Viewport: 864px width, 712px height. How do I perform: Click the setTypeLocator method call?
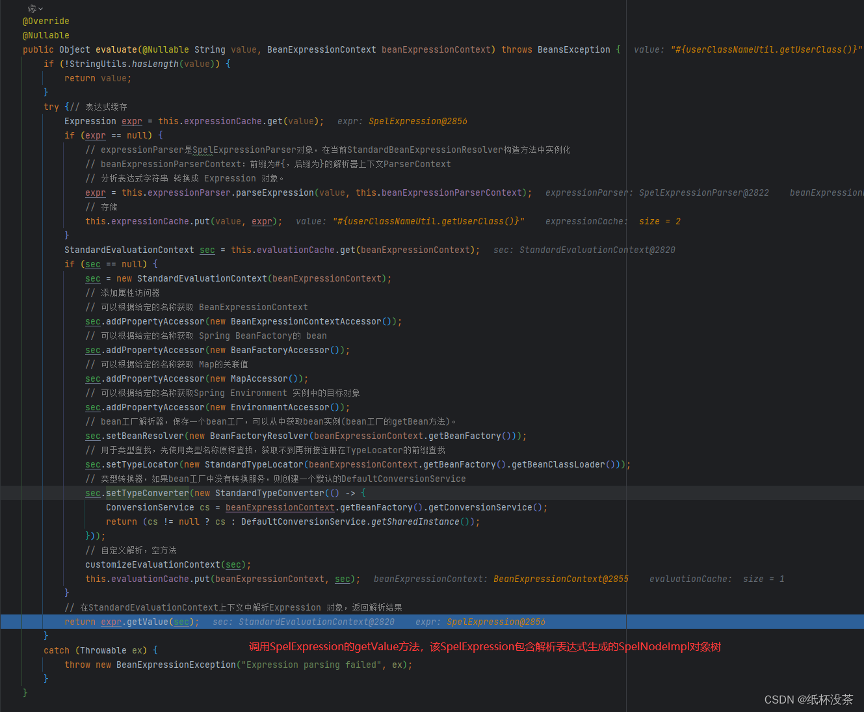(142, 464)
